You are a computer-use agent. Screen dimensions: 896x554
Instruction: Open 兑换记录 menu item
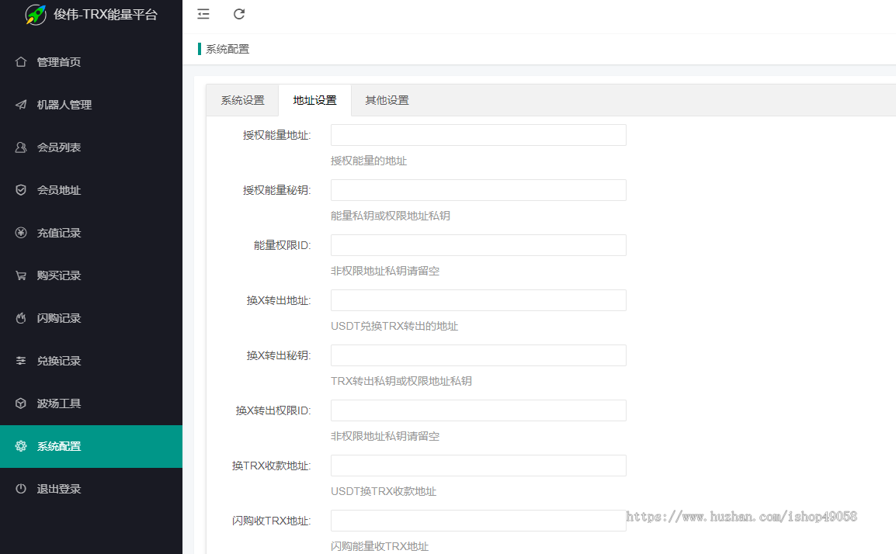92,361
